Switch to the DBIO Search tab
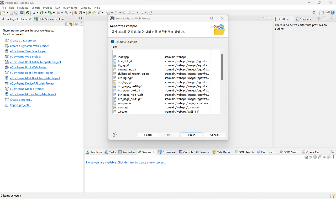336x199 pixels. click(x=289, y=152)
